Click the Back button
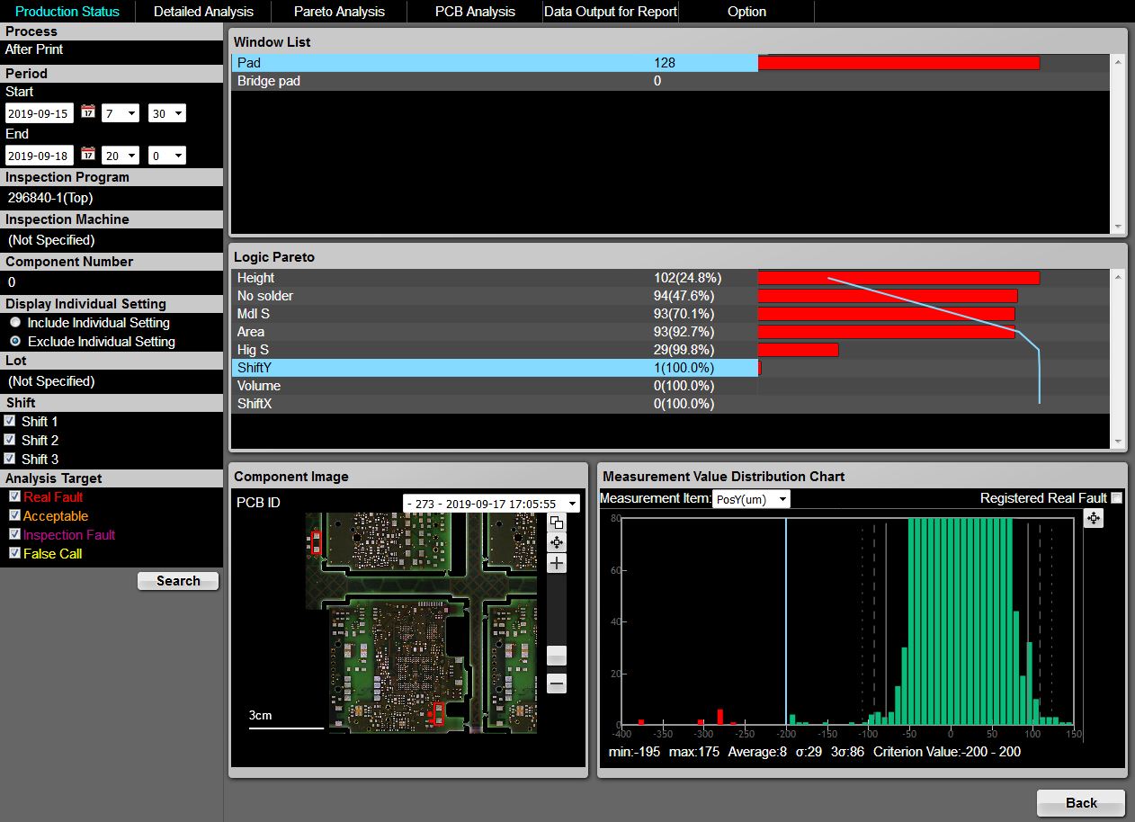The width and height of the screenshot is (1135, 822). [1080, 802]
